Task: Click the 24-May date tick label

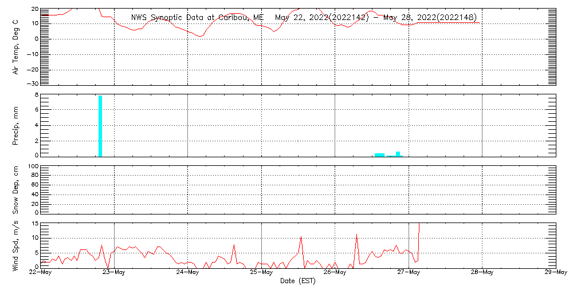Action: (x=187, y=273)
